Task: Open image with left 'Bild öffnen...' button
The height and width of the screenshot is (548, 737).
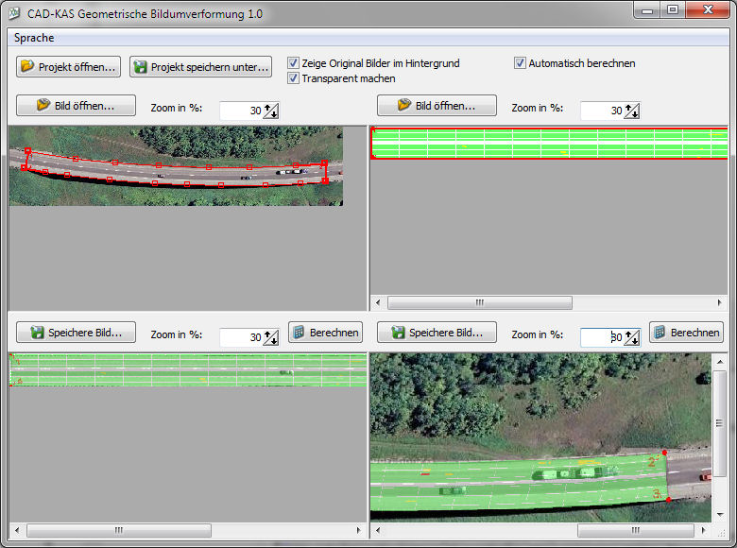Action: click(x=76, y=106)
